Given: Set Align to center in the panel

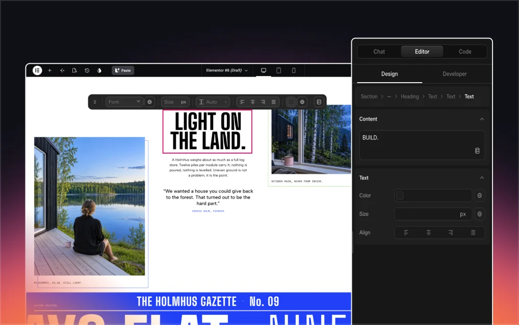Looking at the screenshot, I should [429, 233].
